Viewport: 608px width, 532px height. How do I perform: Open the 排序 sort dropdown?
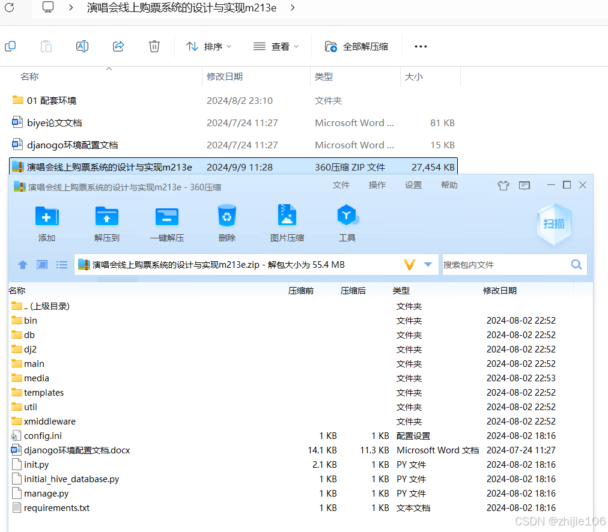tap(208, 46)
